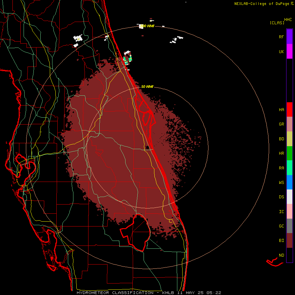Click the 100 NMI range ring label
The height and width of the screenshot is (295, 295).
tap(147, 26)
